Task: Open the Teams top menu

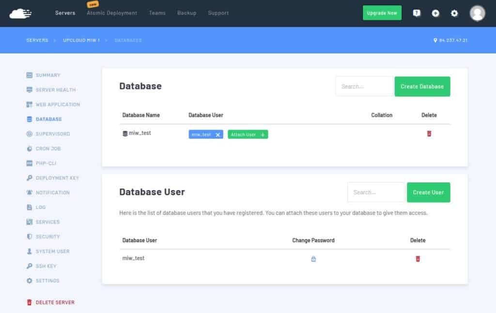Action: pyautogui.click(x=157, y=13)
